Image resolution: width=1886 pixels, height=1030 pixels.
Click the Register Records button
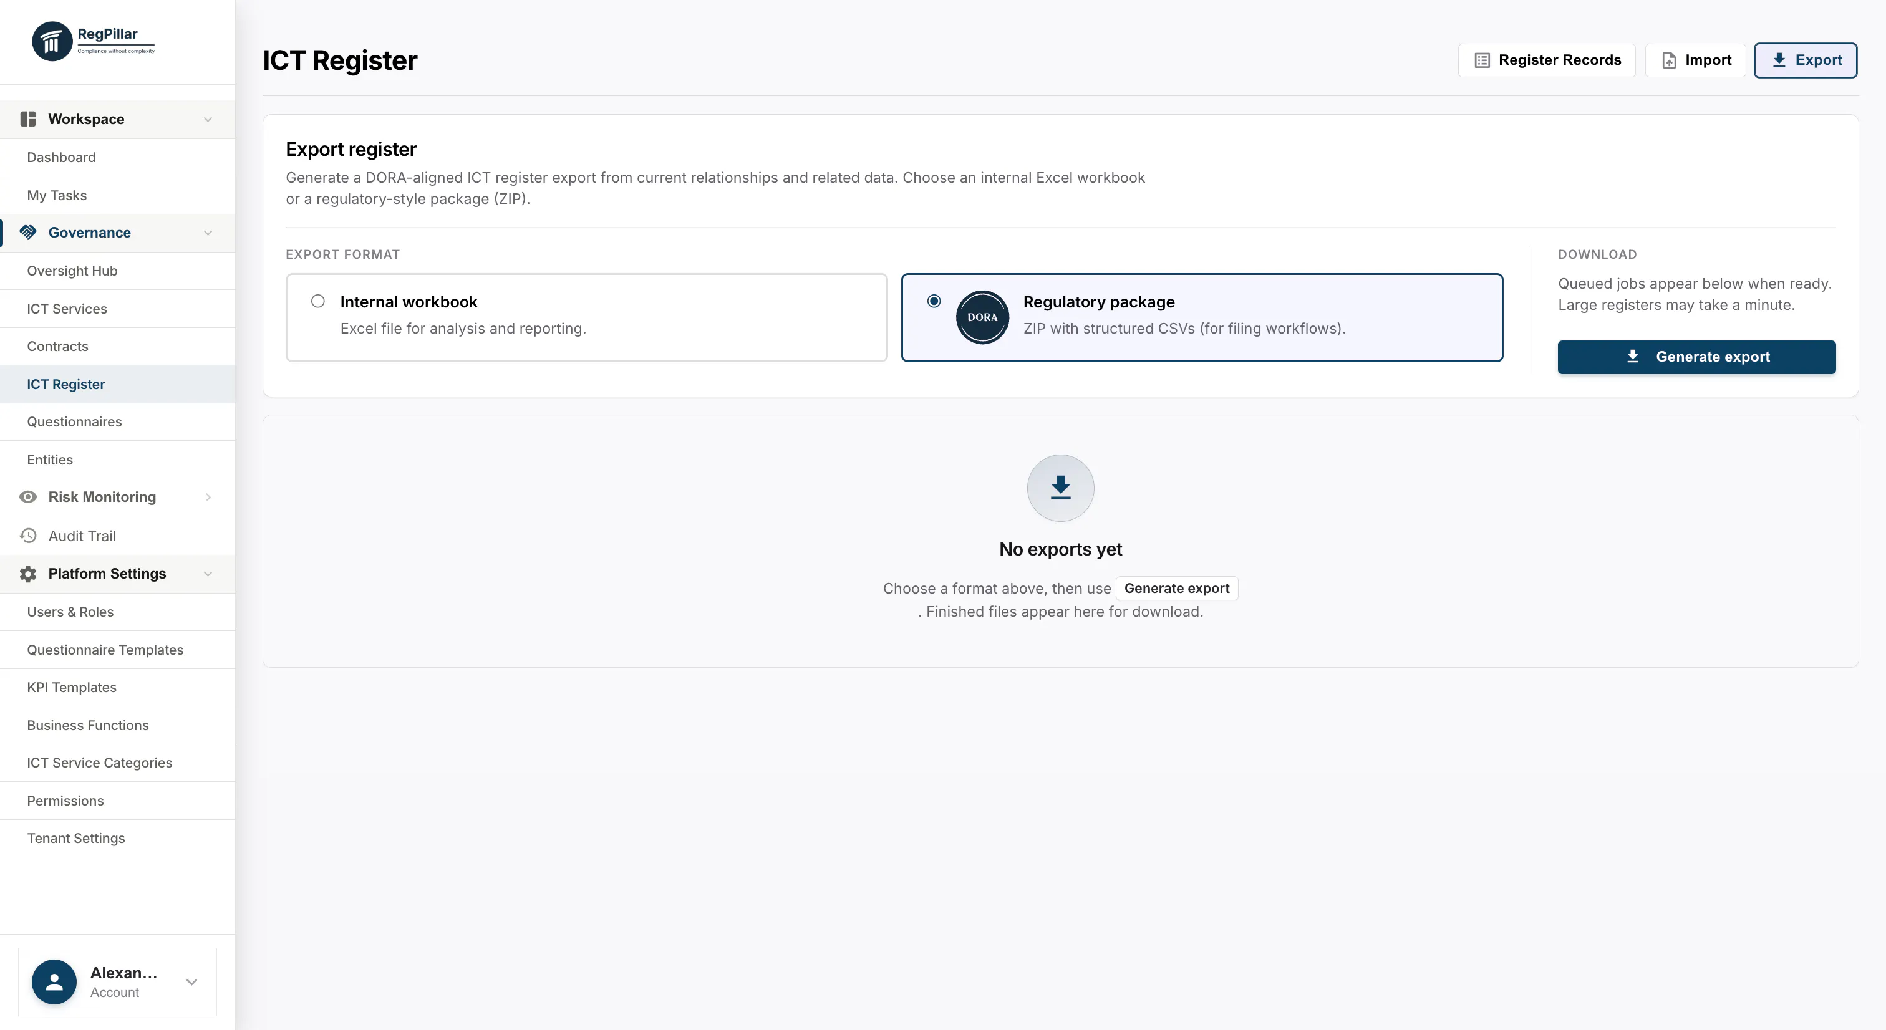[x=1546, y=60]
